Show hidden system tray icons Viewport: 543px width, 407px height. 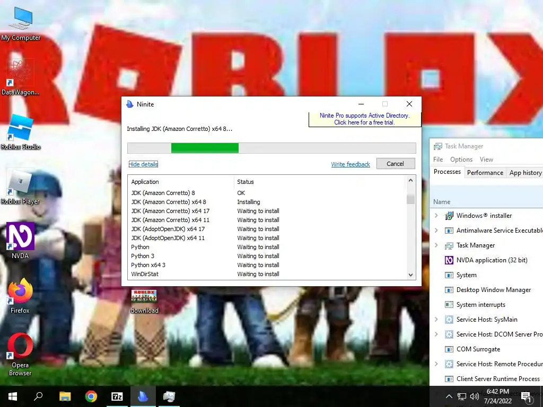click(x=449, y=396)
